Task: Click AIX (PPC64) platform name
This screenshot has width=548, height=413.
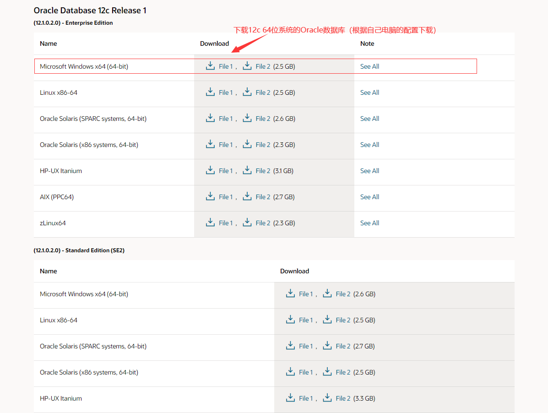Action: click(57, 197)
